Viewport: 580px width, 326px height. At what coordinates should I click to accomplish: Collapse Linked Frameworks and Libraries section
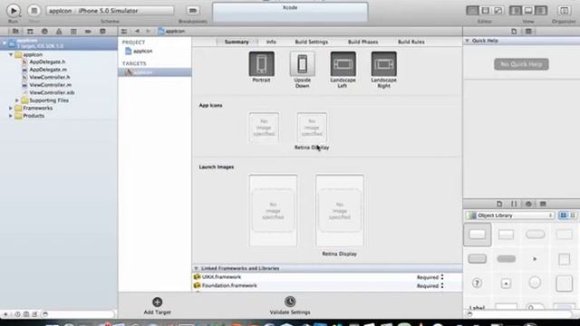(196, 268)
